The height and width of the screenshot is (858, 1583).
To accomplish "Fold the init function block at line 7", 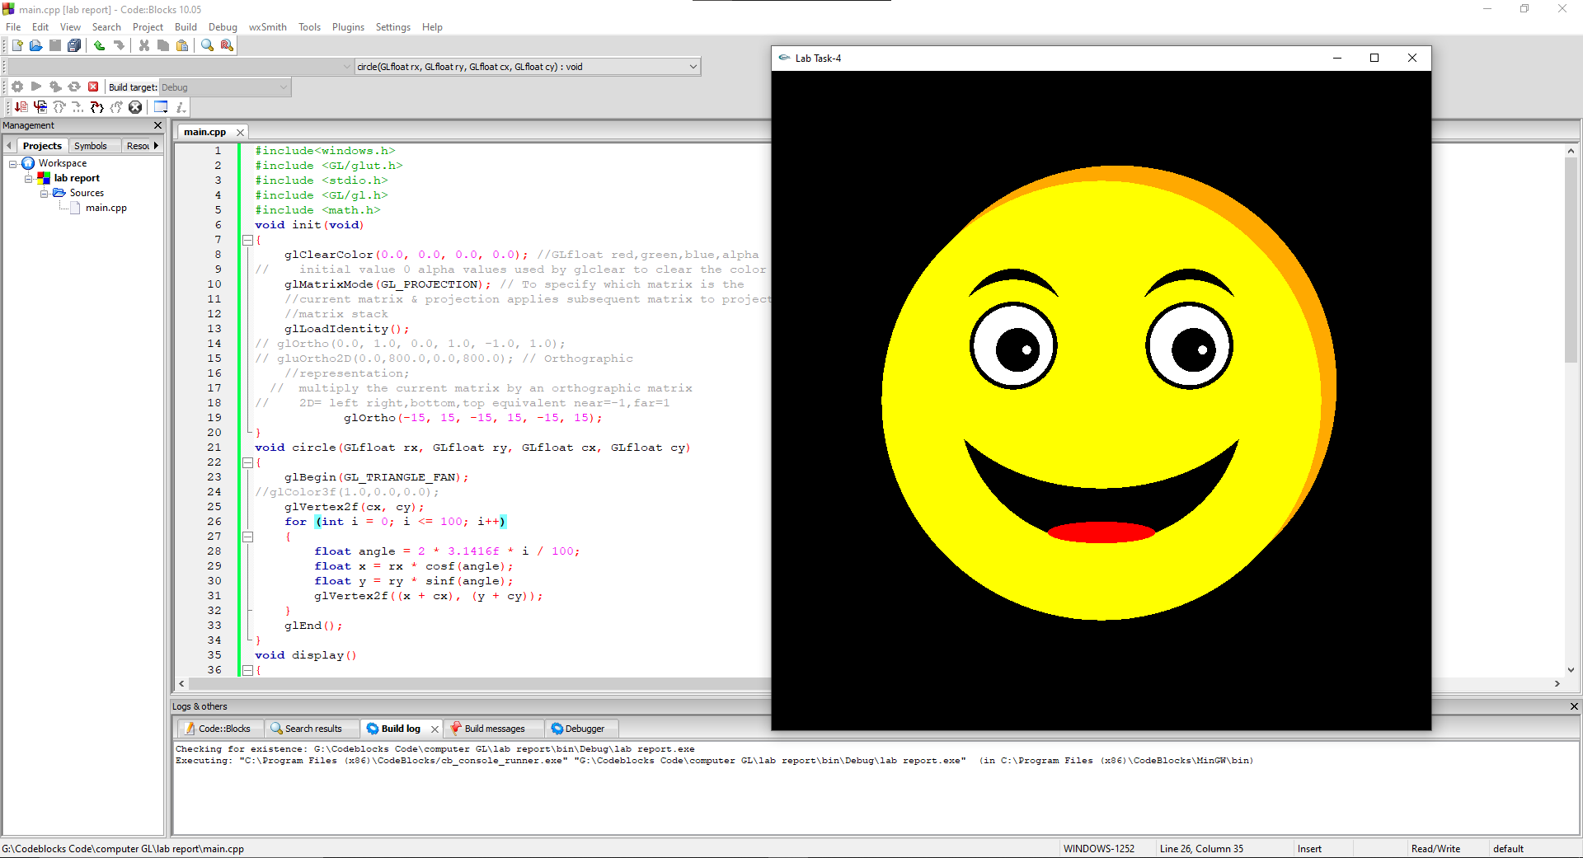I will coord(247,240).
